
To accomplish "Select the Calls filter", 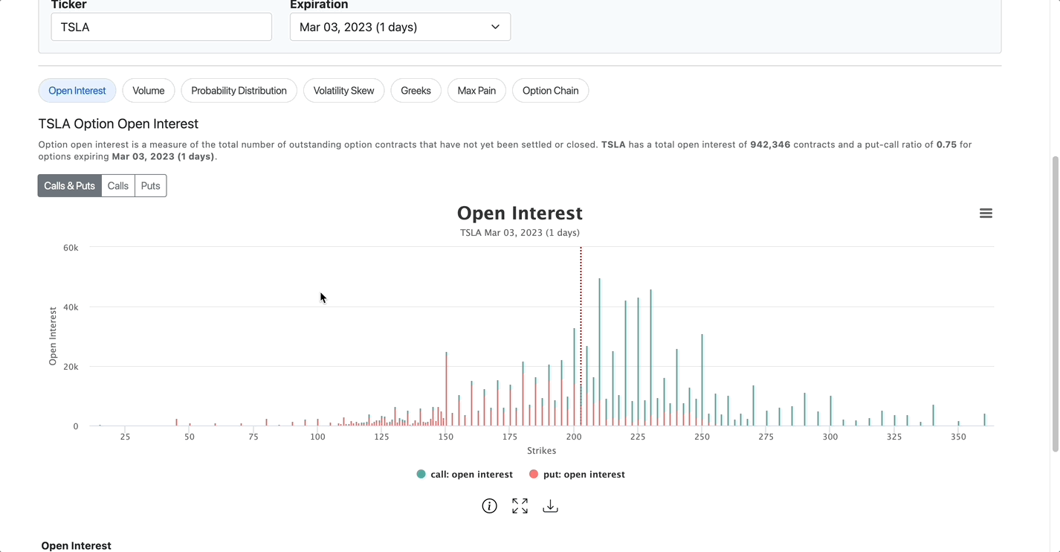I will coord(117,185).
